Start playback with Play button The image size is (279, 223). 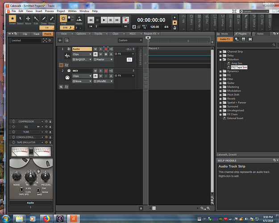click(104, 20)
